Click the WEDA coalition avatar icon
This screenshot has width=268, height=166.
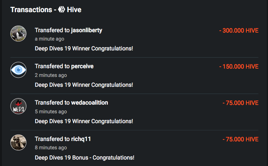[19, 106]
